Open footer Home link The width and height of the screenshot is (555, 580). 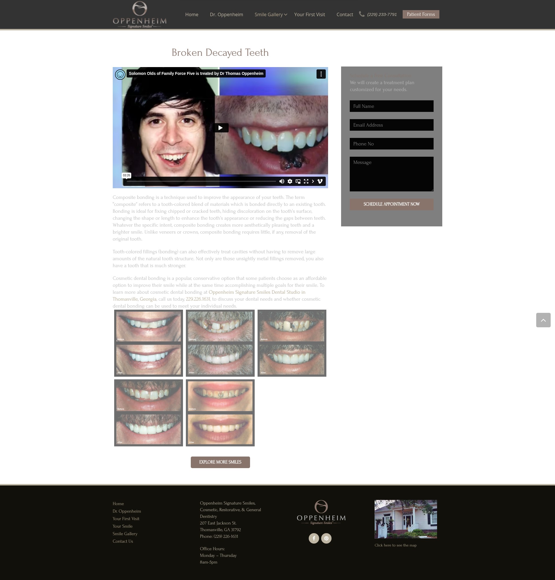(118, 504)
